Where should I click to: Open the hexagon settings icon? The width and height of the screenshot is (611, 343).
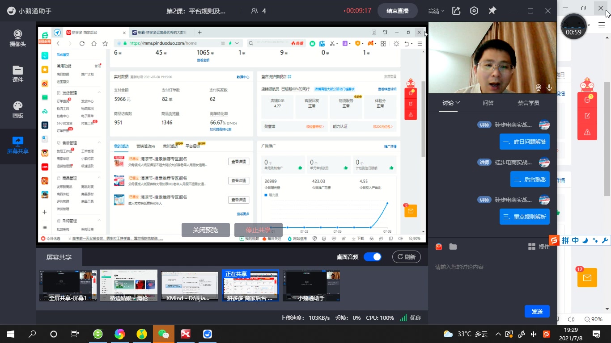pos(474,11)
